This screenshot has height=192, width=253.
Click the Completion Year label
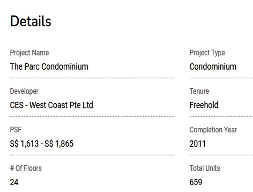pyautogui.click(x=213, y=130)
